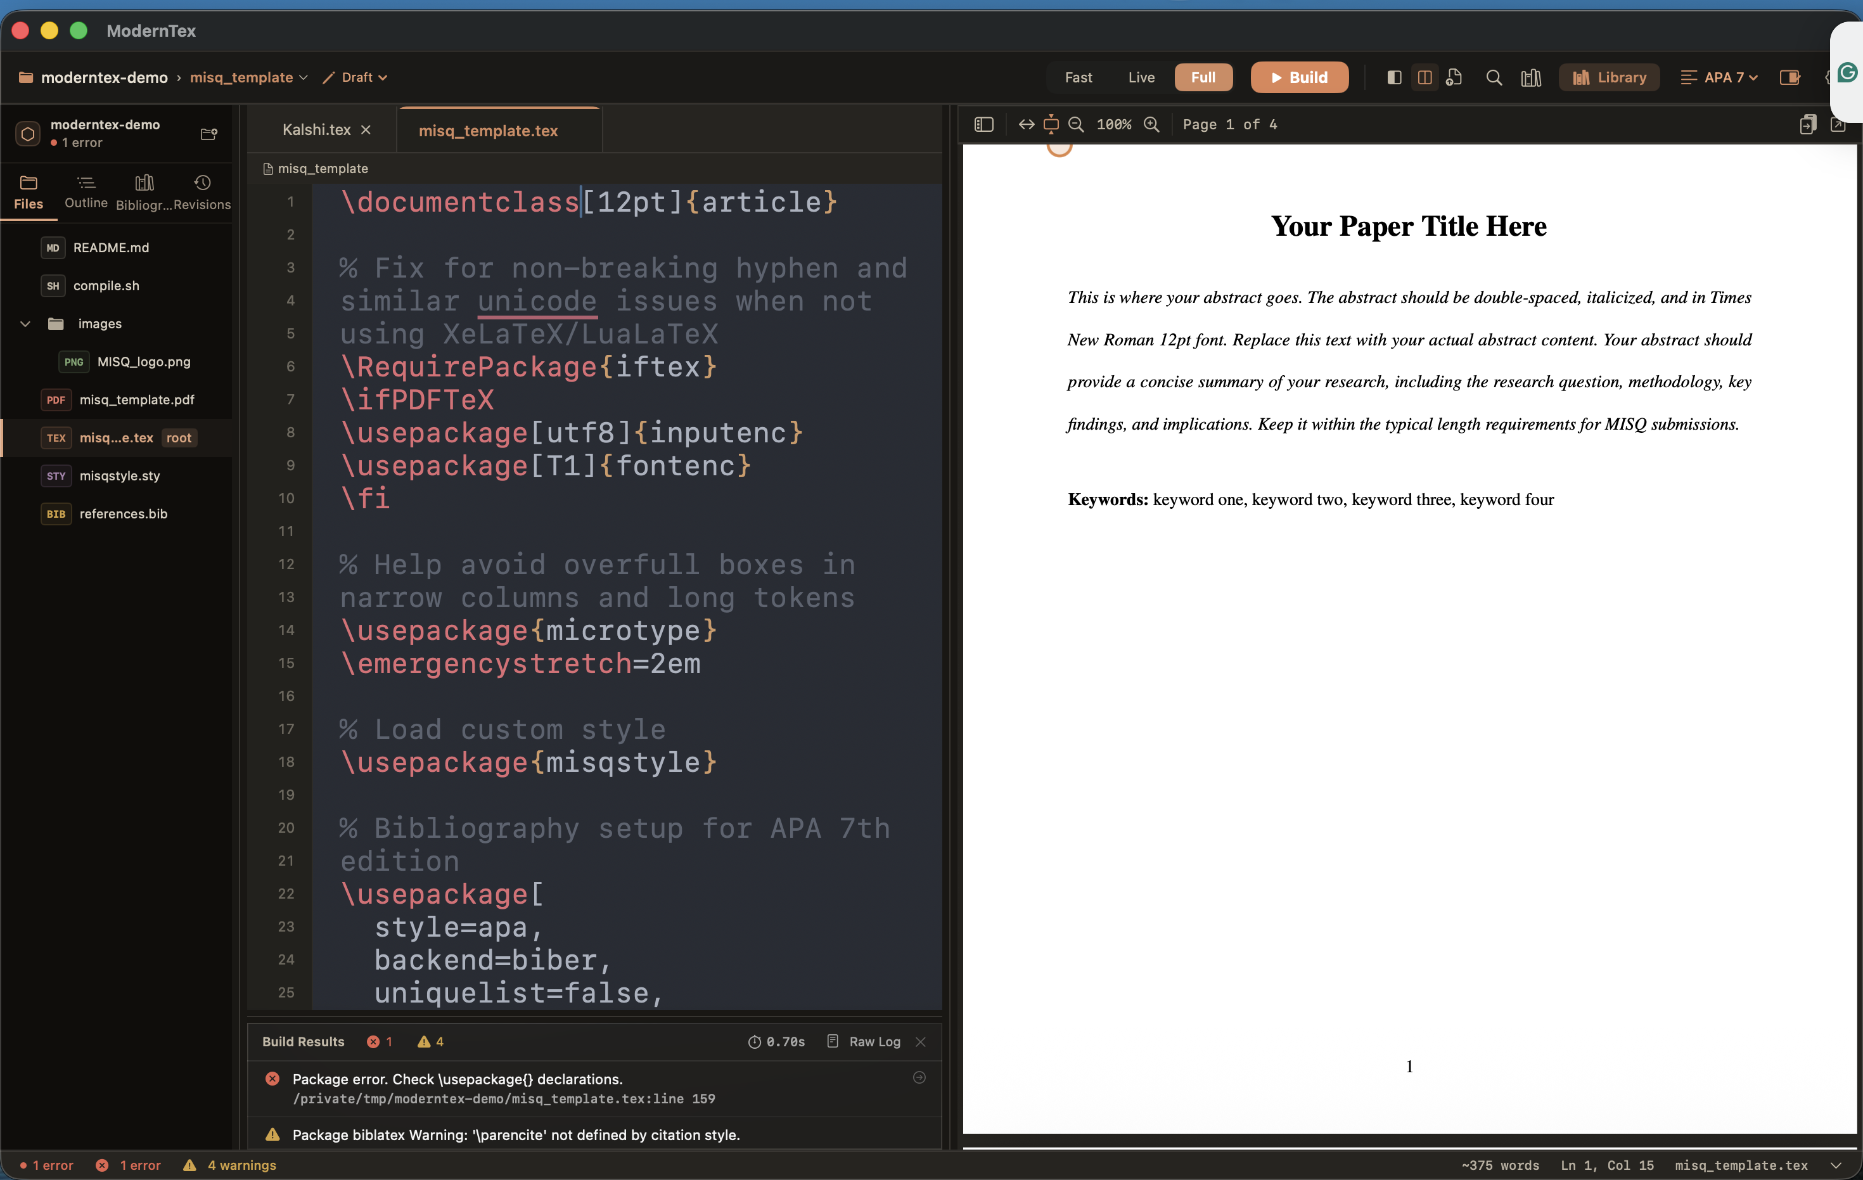Viewport: 1863px width, 1180px height.
Task: Zoom in the PDF preview
Action: (1151, 125)
